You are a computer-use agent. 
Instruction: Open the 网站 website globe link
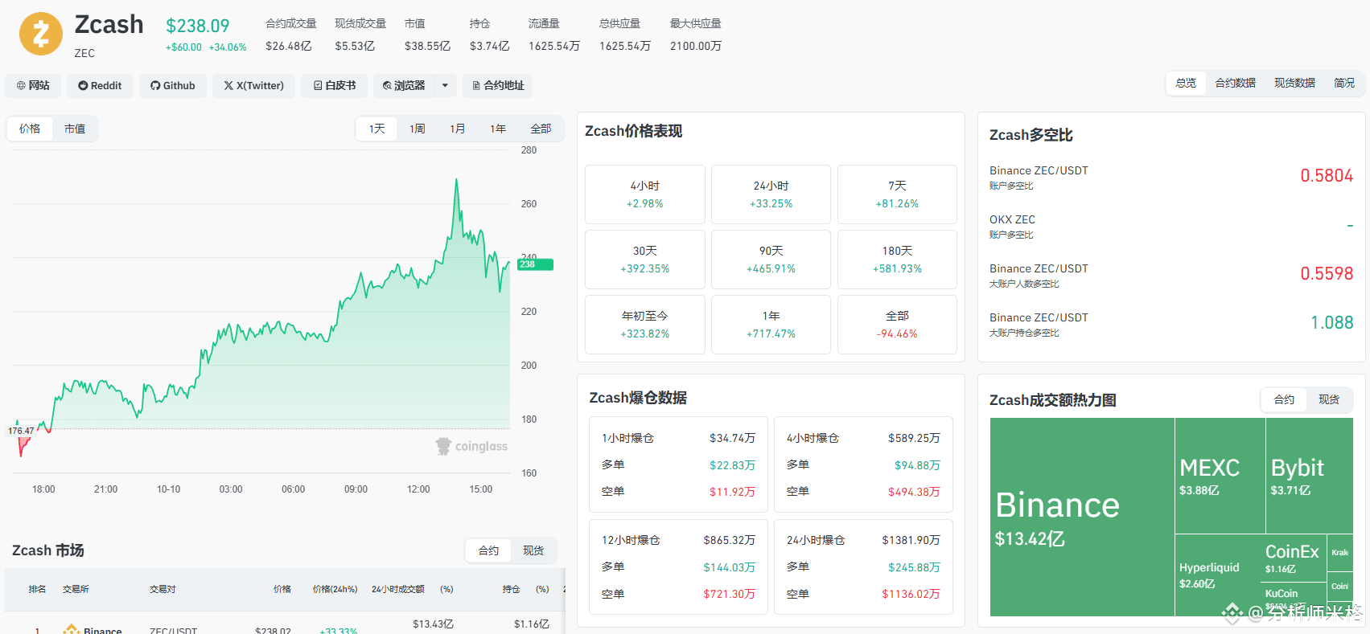point(33,86)
